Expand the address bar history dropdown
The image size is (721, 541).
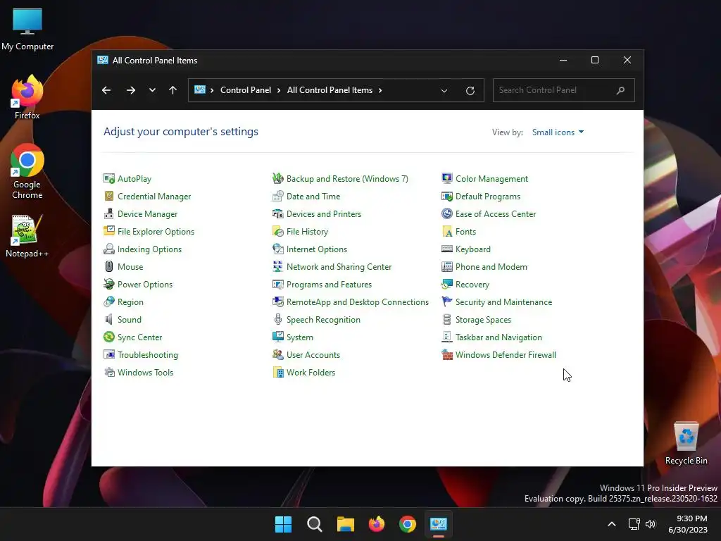(x=444, y=91)
